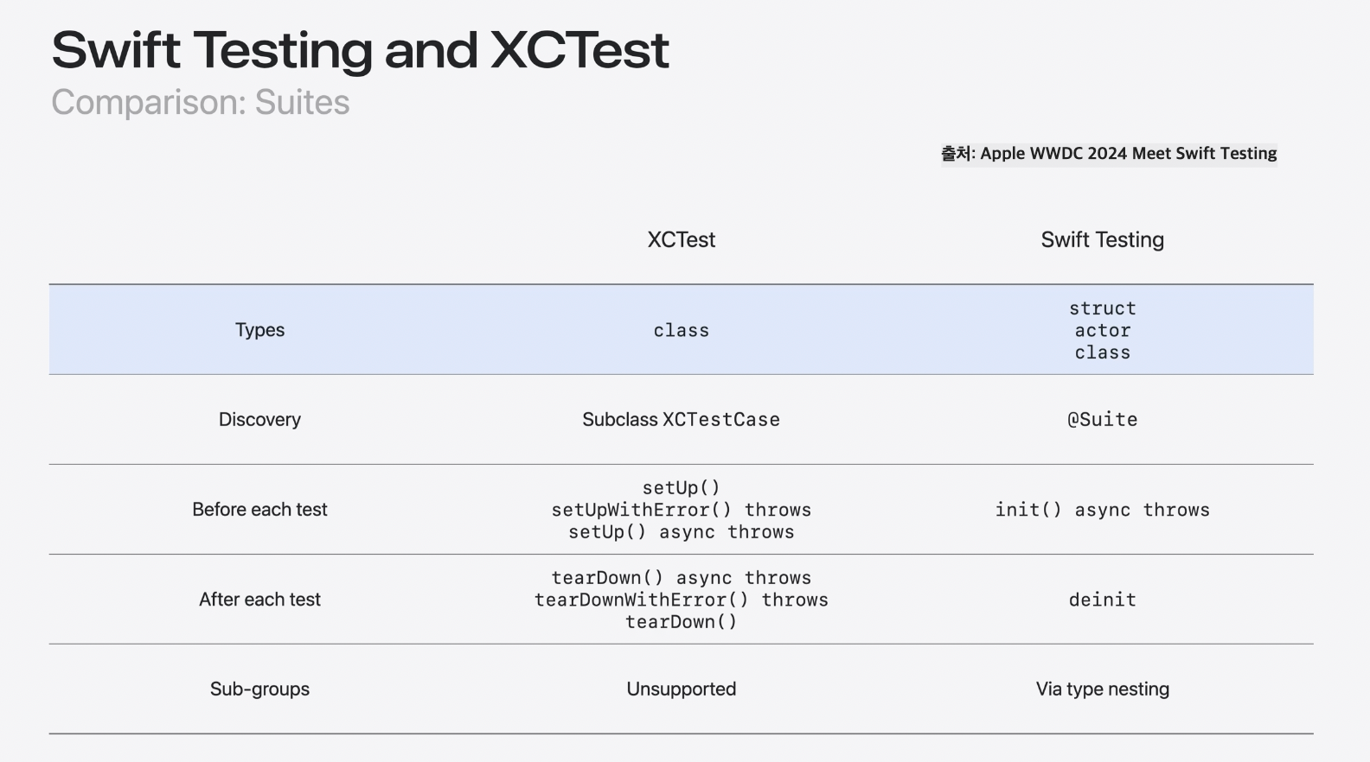Click the "init() async throws" cell
Screen dimensions: 1370x762
(1102, 510)
